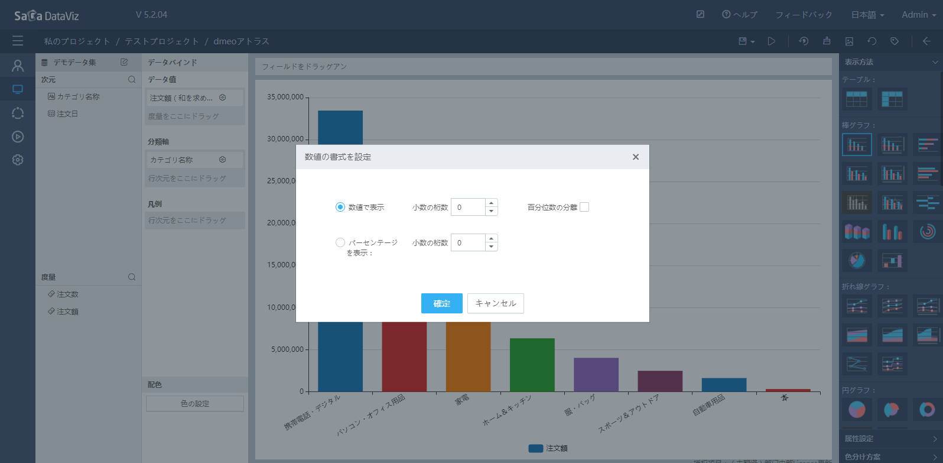The height and width of the screenshot is (463, 943).
Task: Click the fullscreen expand icon in header
Action: (700, 14)
